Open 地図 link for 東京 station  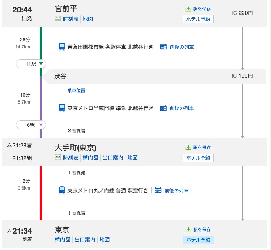[x=105, y=240]
